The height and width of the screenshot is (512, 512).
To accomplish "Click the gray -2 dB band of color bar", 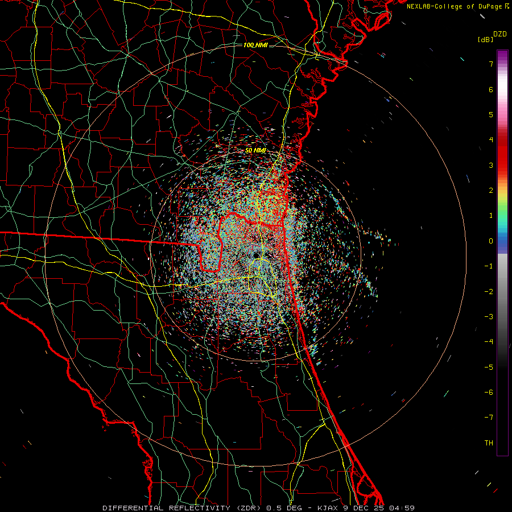I will tap(502, 292).
